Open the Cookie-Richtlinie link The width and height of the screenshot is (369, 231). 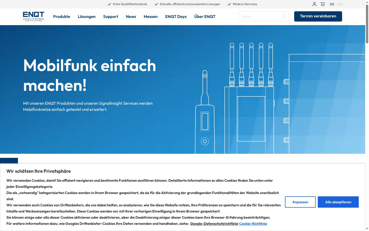pyautogui.click(x=253, y=224)
